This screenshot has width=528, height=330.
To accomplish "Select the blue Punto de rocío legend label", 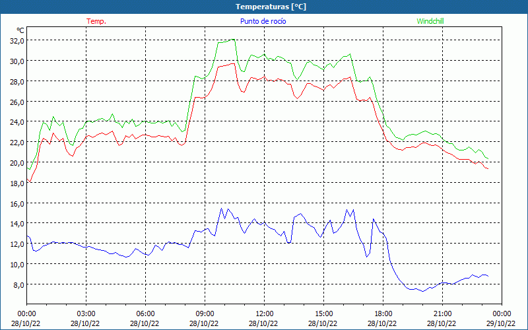I will pyautogui.click(x=263, y=21).
